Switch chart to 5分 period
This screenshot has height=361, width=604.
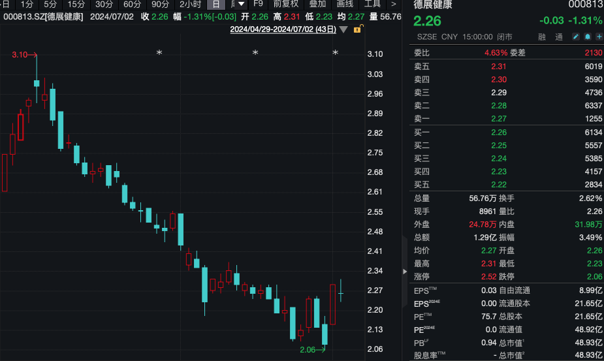50,4
